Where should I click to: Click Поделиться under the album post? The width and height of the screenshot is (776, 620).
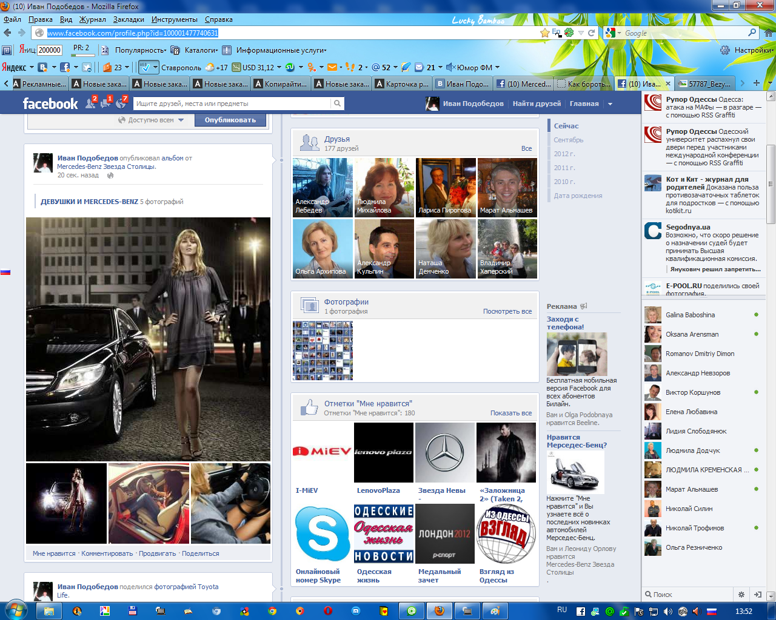[x=200, y=553]
